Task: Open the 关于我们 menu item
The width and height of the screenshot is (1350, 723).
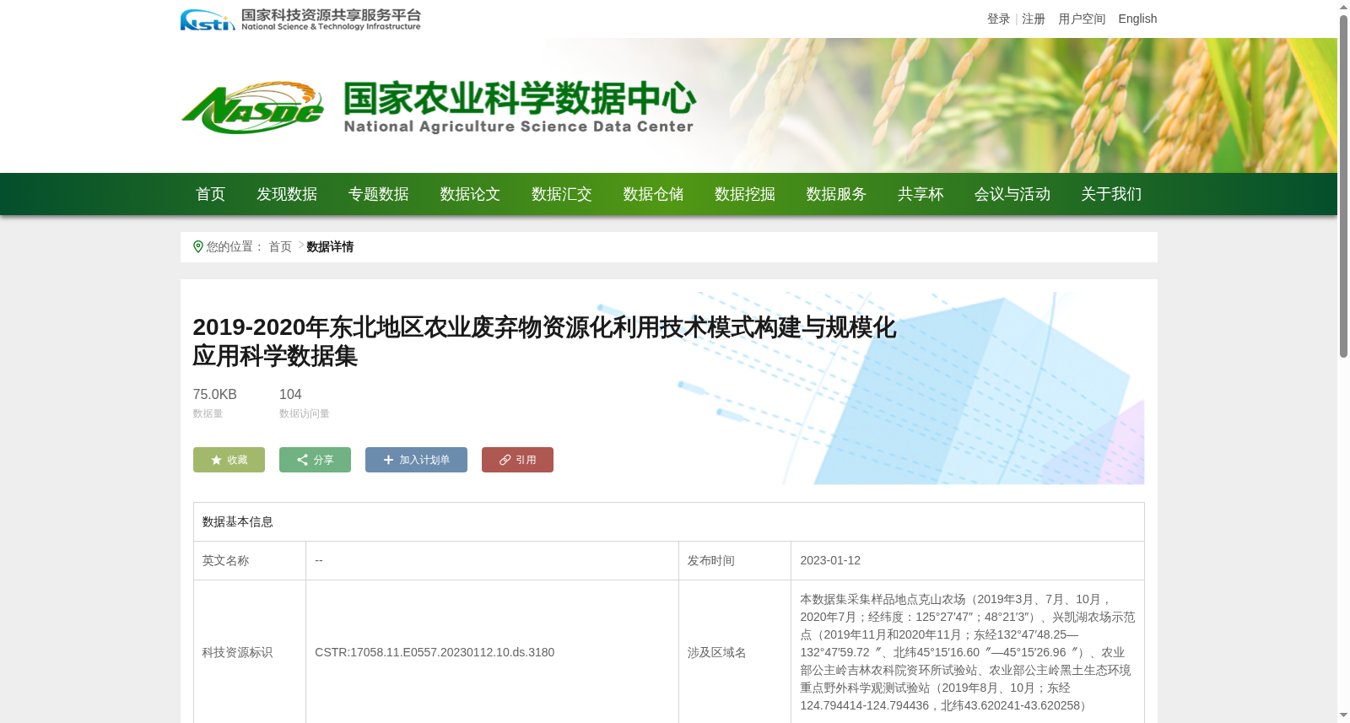Action: pyautogui.click(x=1111, y=194)
